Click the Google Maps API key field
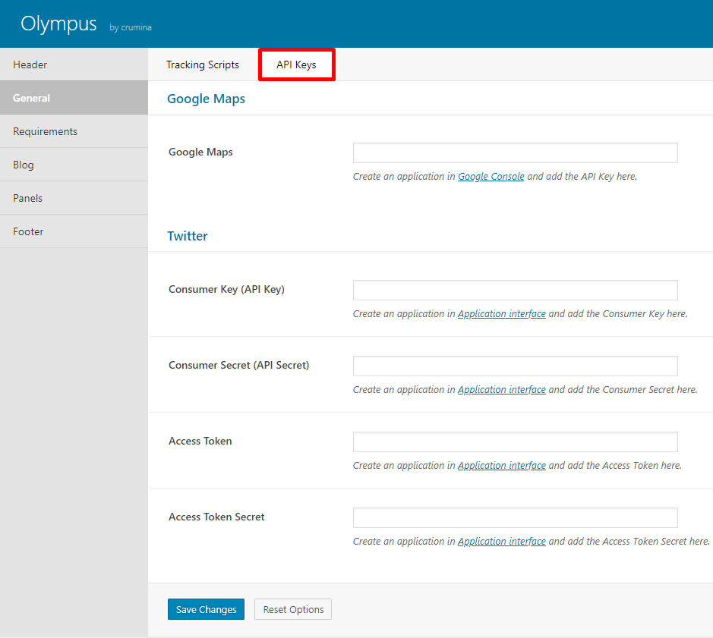The width and height of the screenshot is (713, 638). 515,152
